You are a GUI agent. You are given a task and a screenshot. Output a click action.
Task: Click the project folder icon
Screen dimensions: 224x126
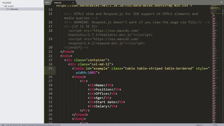(x=6, y=6)
